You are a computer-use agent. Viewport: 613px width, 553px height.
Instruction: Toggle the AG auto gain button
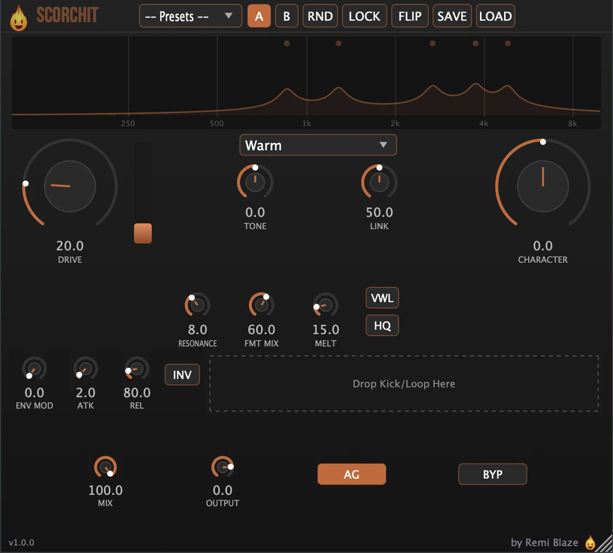click(351, 474)
